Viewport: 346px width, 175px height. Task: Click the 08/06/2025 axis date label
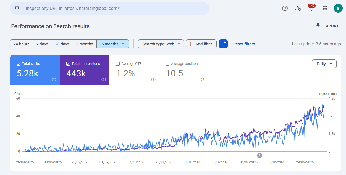click(53, 162)
